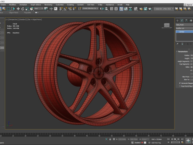Open the Curve Editor icon
Screen dimensions: 193x145
[x=126, y=9]
